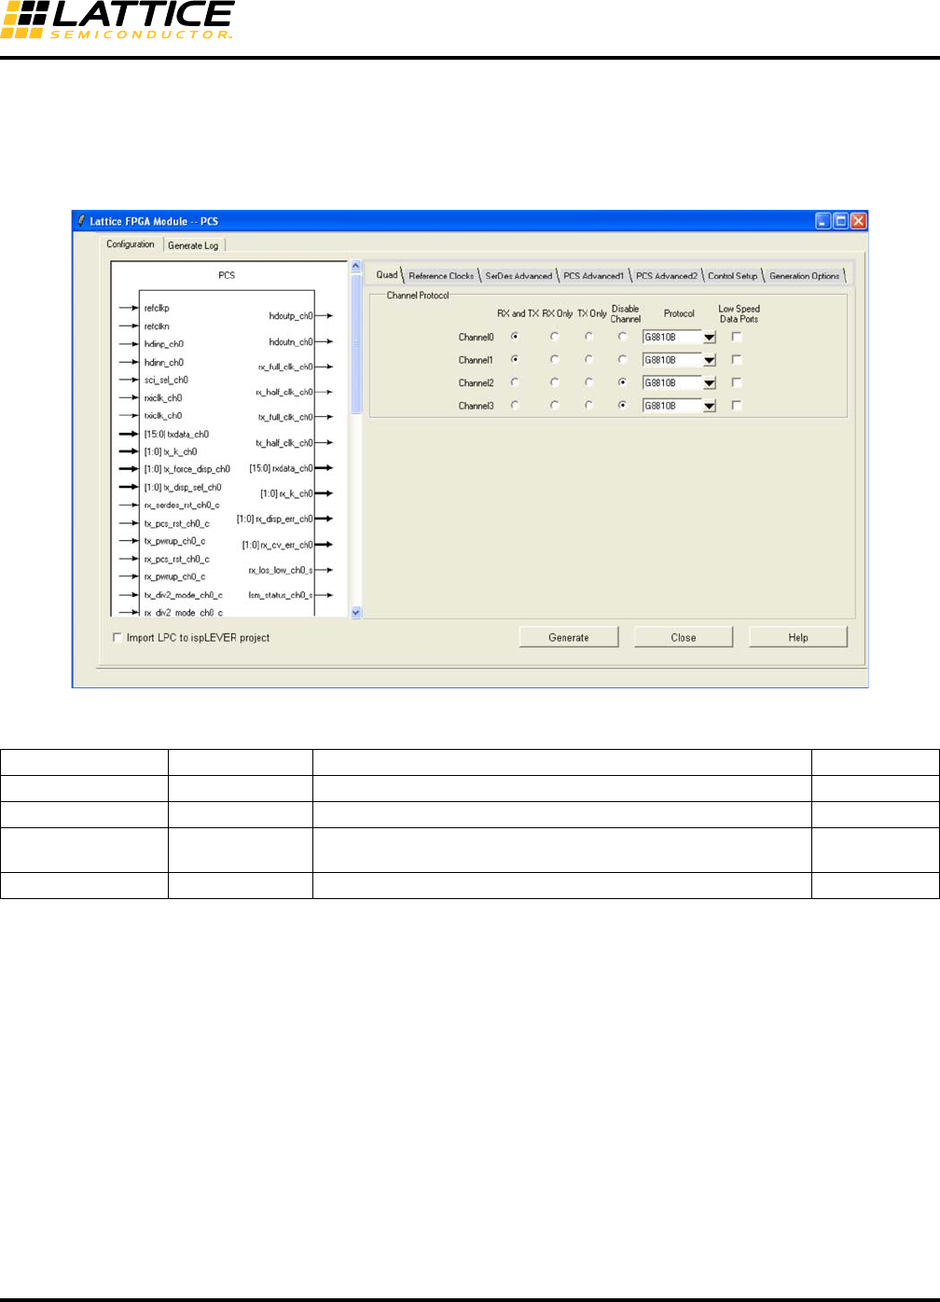Select Disable Channel for Channel0
Image resolution: width=940 pixels, height=1302 pixels.
click(x=622, y=337)
